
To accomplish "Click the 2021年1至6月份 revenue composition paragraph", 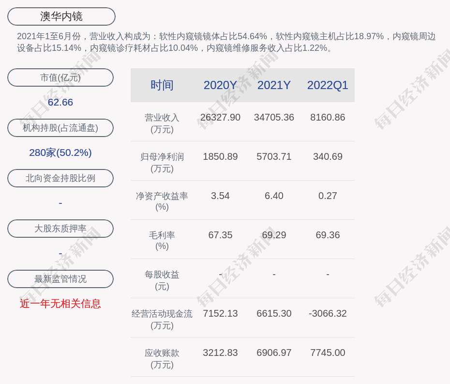I will point(226,42).
